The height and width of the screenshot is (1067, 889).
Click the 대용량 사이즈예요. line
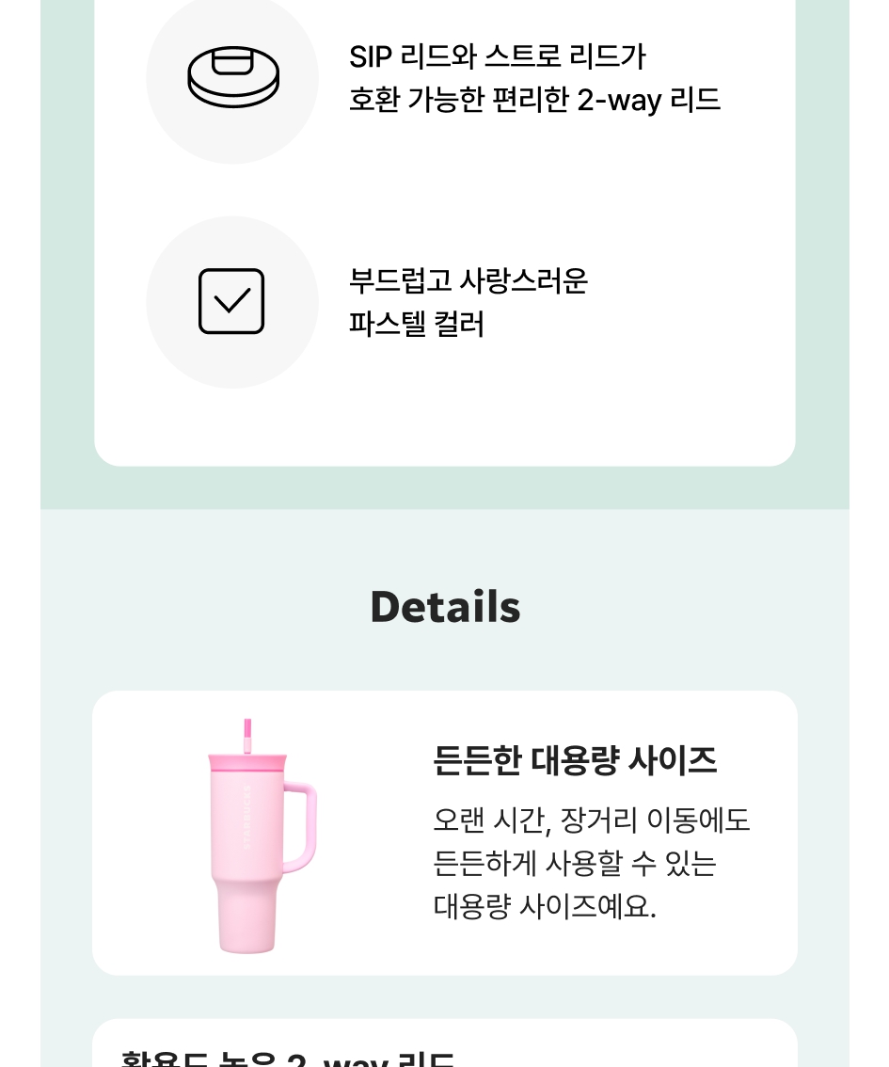point(544,906)
